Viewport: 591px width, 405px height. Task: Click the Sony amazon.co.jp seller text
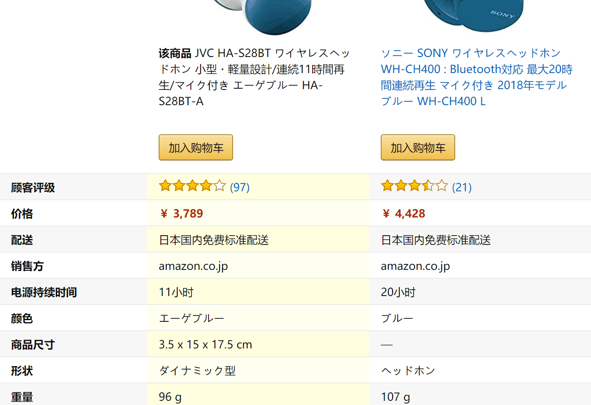coord(415,266)
